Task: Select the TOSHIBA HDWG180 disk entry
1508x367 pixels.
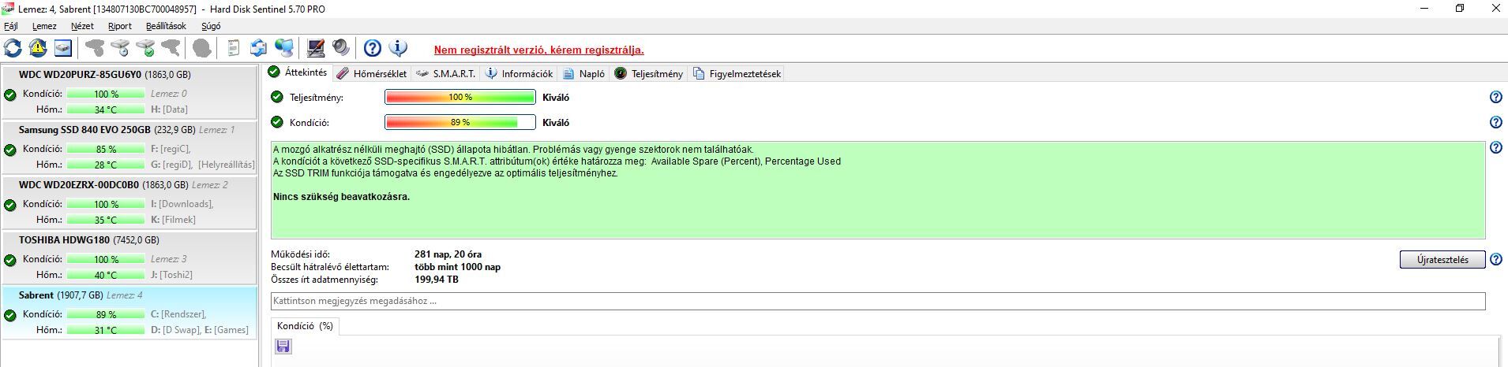Action: coord(129,258)
